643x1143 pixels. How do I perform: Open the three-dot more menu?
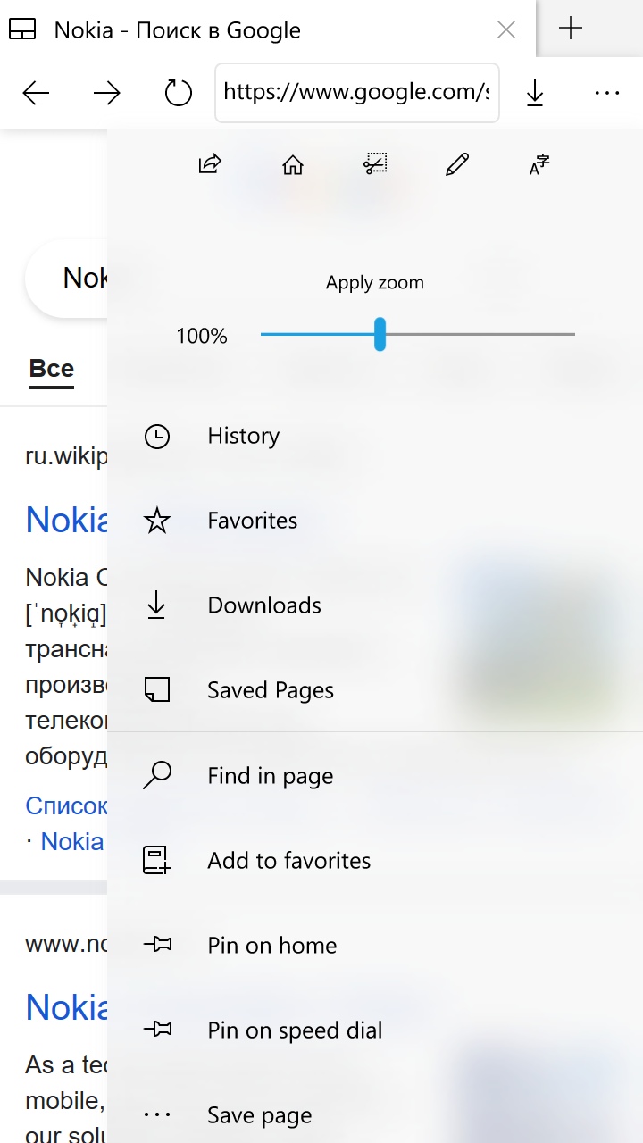pyautogui.click(x=606, y=92)
